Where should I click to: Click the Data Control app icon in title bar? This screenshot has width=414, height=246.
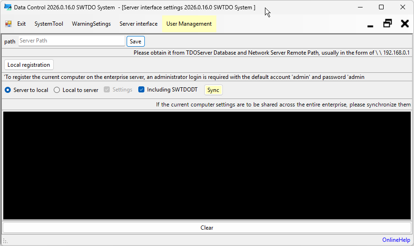7,7
